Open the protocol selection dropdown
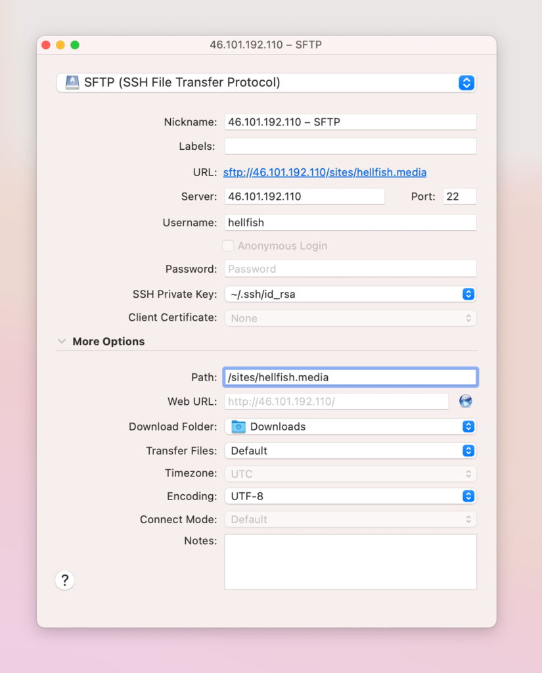This screenshot has width=542, height=673. [466, 83]
